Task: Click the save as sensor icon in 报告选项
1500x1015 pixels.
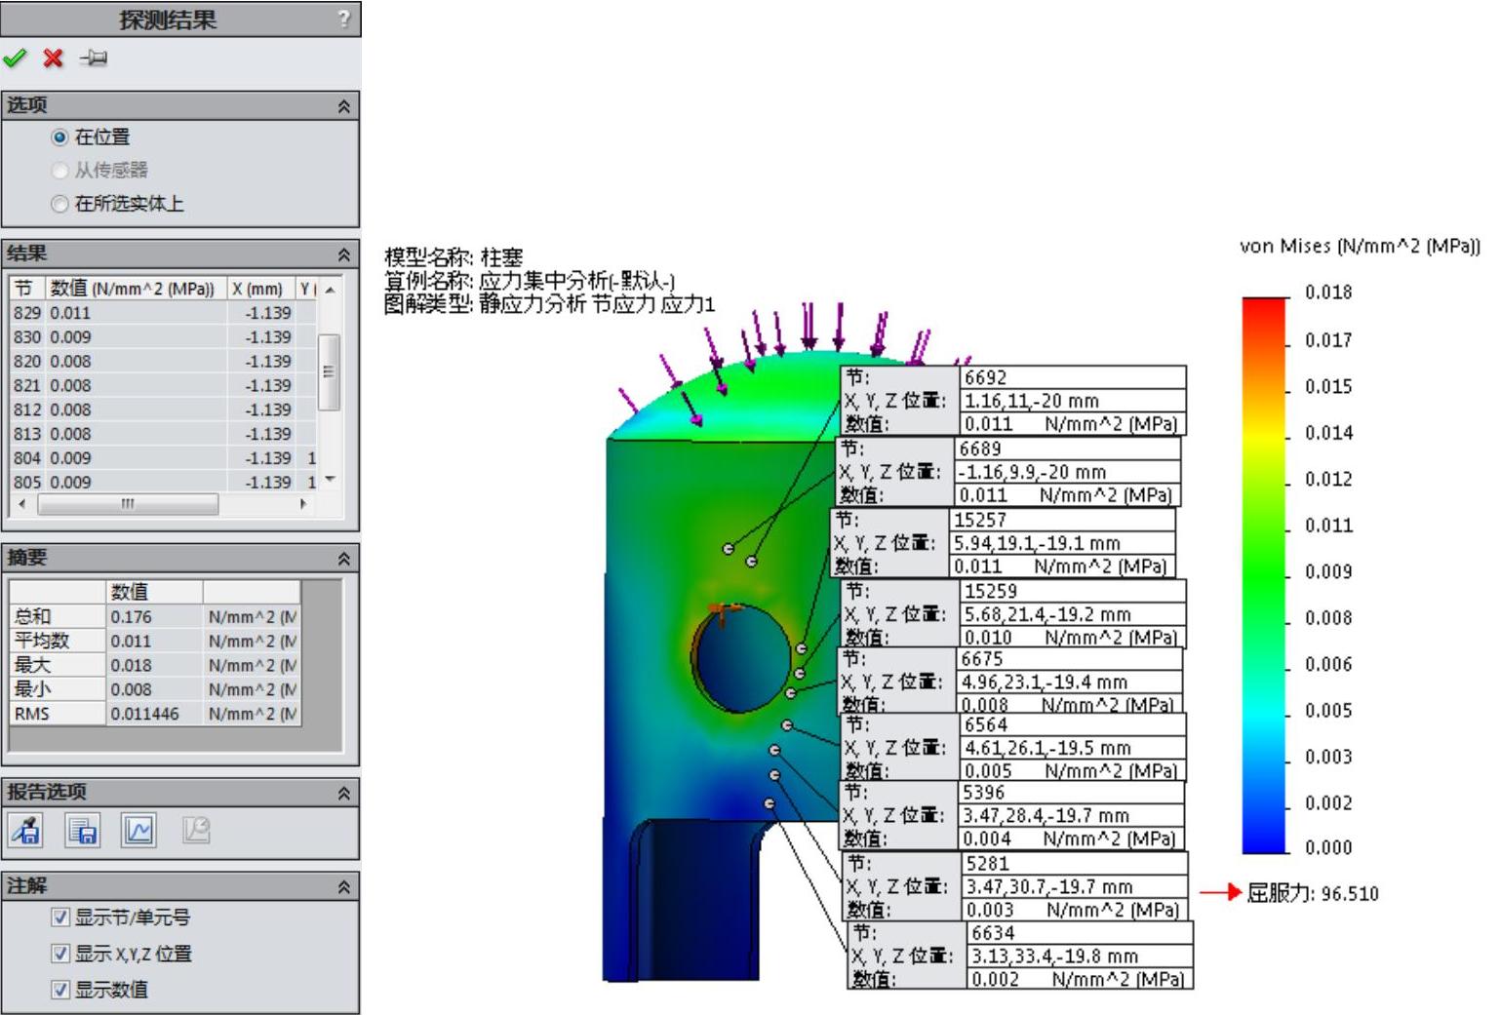Action: tap(26, 830)
